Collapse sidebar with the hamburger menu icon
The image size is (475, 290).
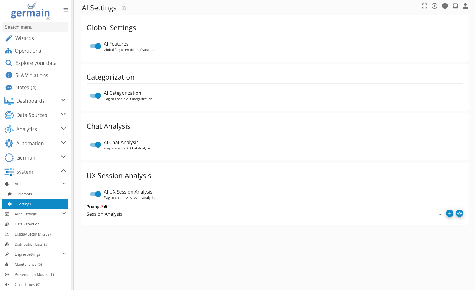coord(66,10)
